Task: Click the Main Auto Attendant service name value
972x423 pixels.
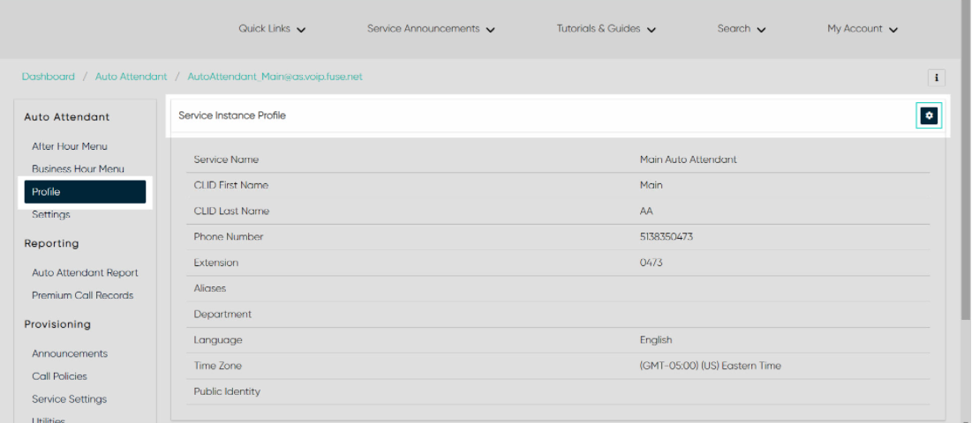Action: point(688,160)
